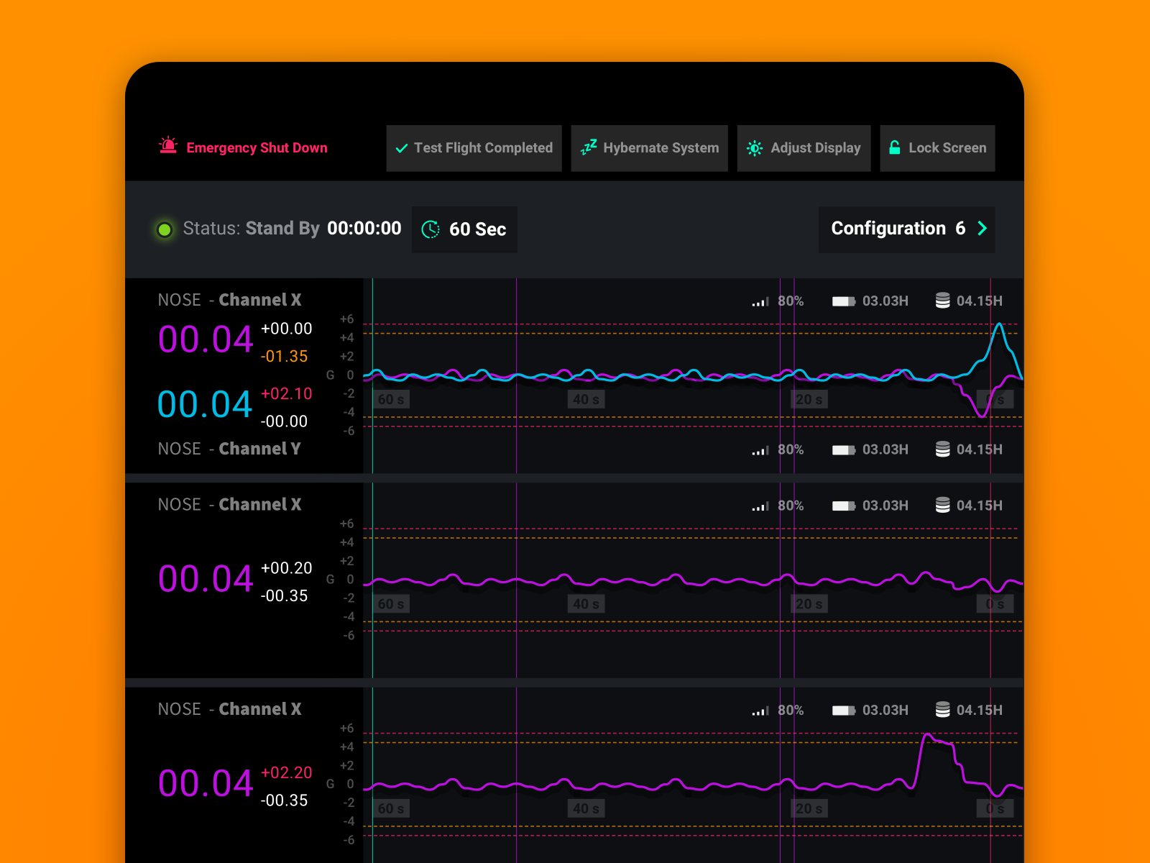Click the 00:00:00 elapsed time display
This screenshot has width=1150, height=863.
coord(364,228)
